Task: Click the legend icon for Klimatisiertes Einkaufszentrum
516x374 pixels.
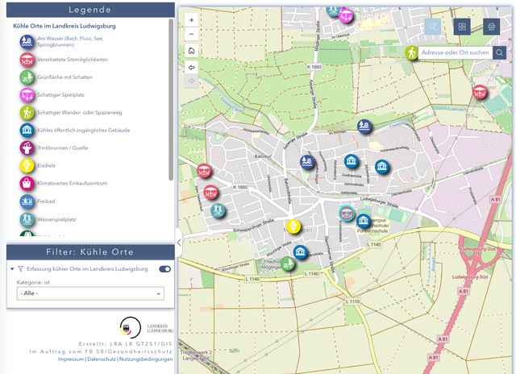Action: tap(27, 183)
